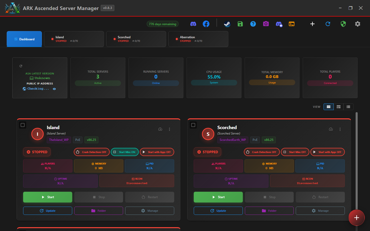Image resolution: width=370 pixels, height=231 pixels.
Task: Click the purple camera screenshot icon
Action: point(266,24)
